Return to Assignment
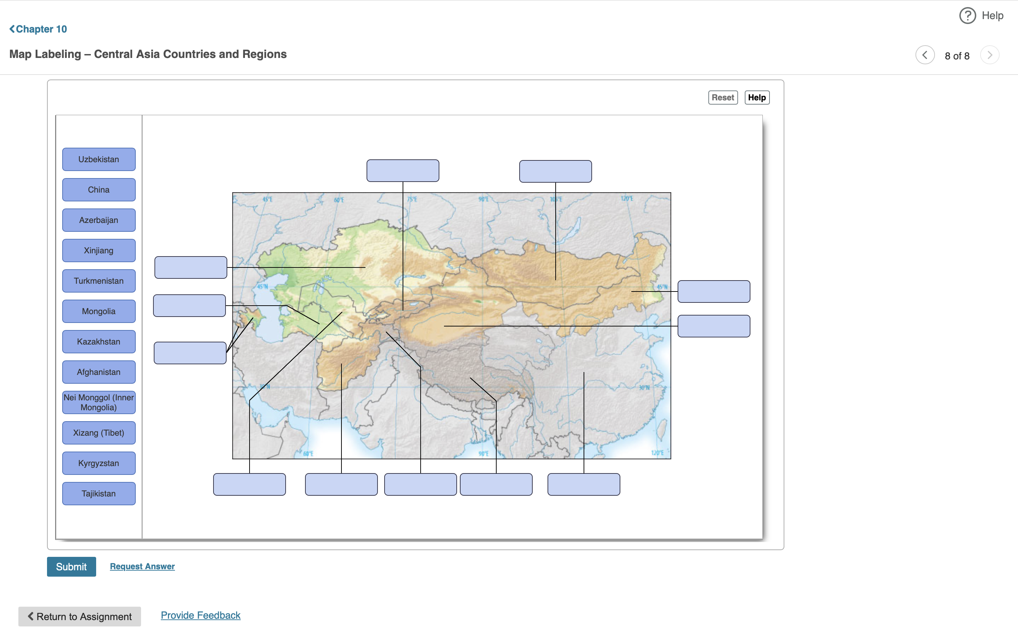The height and width of the screenshot is (636, 1018). click(x=80, y=616)
